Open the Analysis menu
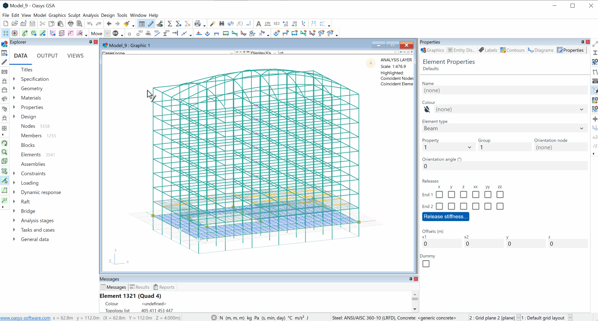This screenshot has width=598, height=321. [90, 15]
